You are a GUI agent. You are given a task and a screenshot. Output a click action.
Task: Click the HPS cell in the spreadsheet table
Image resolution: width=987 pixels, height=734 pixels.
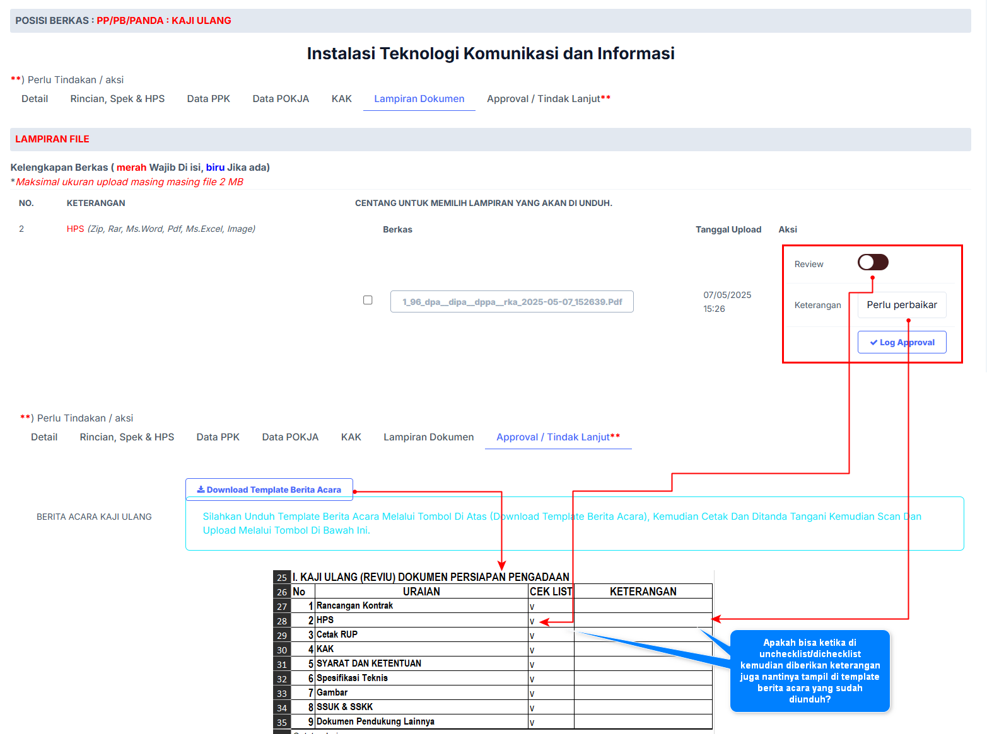click(421, 621)
